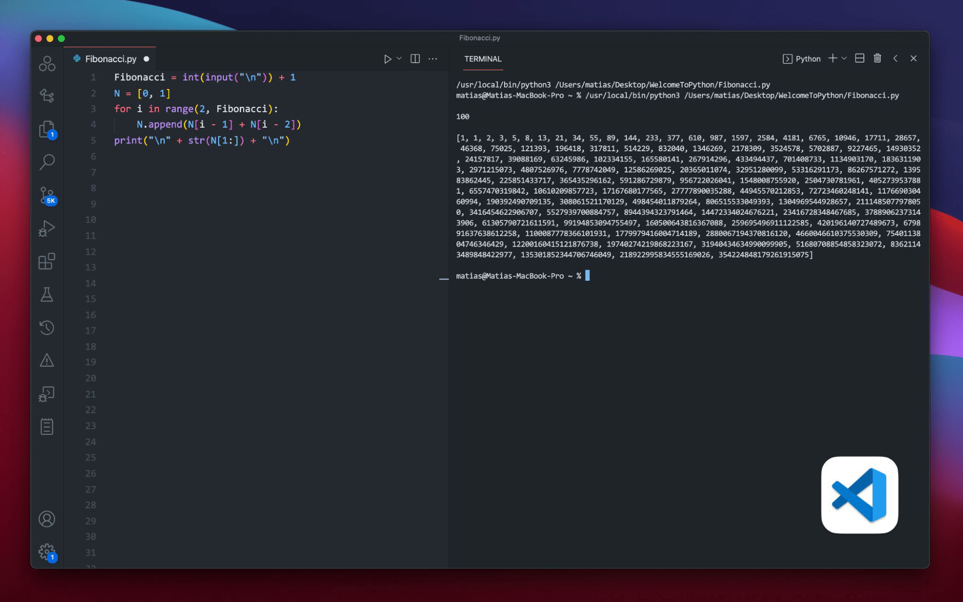This screenshot has height=602, width=963.
Task: Kill the terminal with trash icon
Action: tap(877, 58)
